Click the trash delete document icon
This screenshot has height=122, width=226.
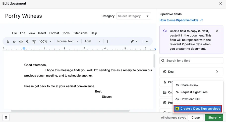point(6,117)
